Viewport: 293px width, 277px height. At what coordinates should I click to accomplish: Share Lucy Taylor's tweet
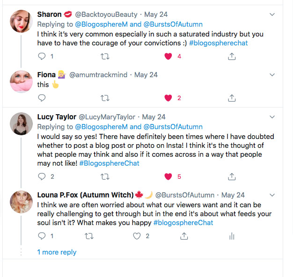[x=231, y=176]
